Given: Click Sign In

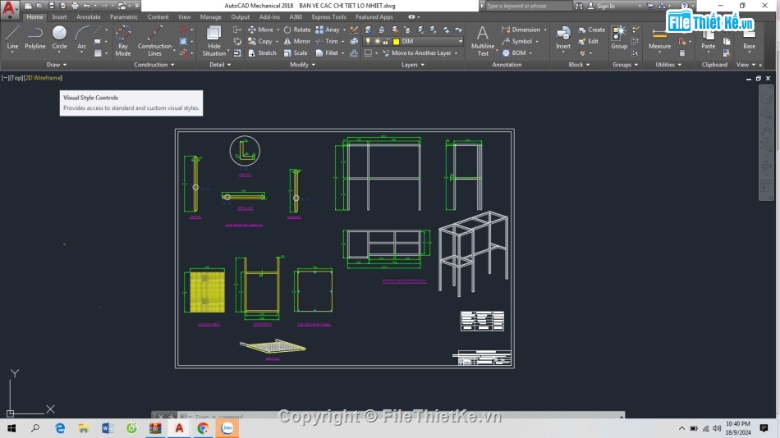Looking at the screenshot, I should (x=606, y=6).
